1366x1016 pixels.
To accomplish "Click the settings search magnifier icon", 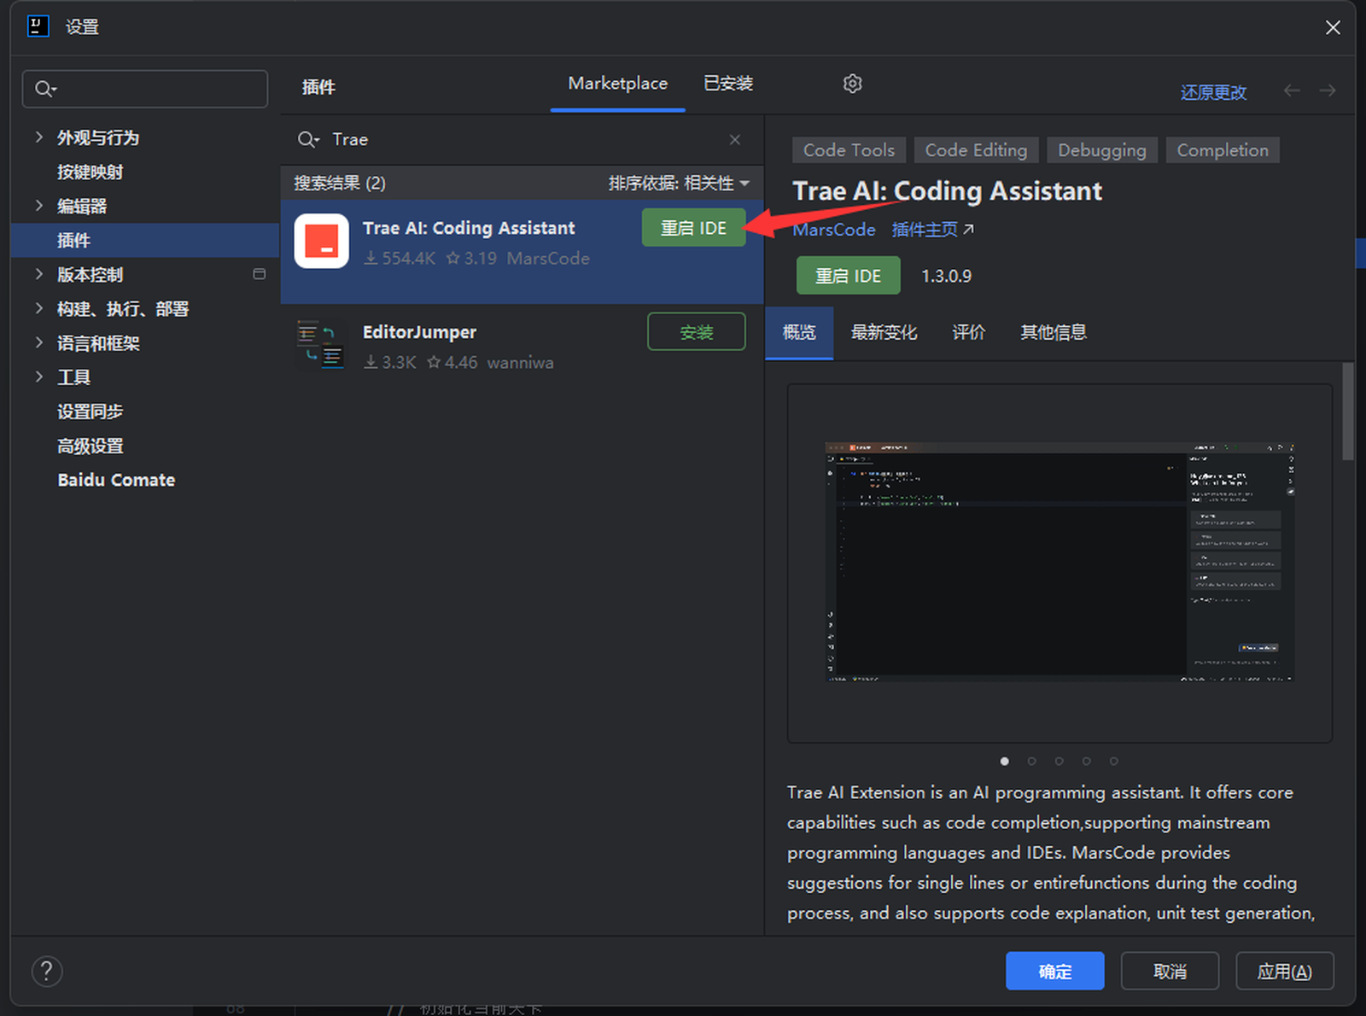I will click(x=45, y=89).
